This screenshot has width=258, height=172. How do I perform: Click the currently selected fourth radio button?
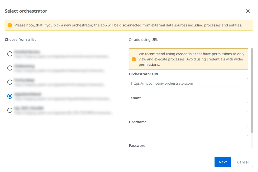(x=10, y=96)
